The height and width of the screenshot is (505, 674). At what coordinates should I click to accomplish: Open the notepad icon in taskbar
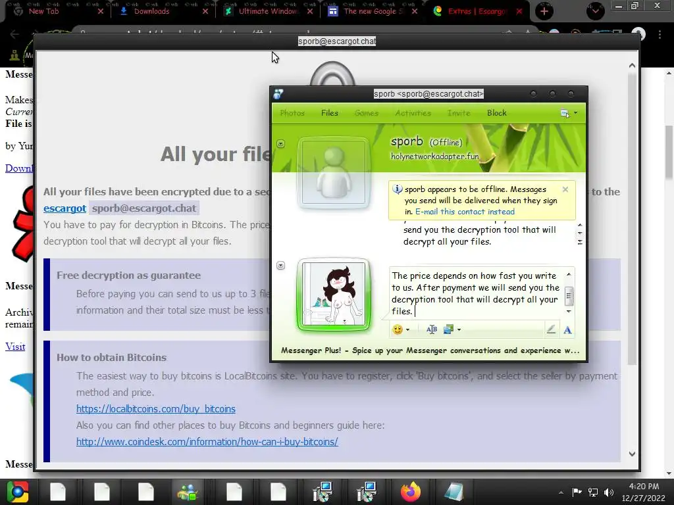[x=454, y=492]
